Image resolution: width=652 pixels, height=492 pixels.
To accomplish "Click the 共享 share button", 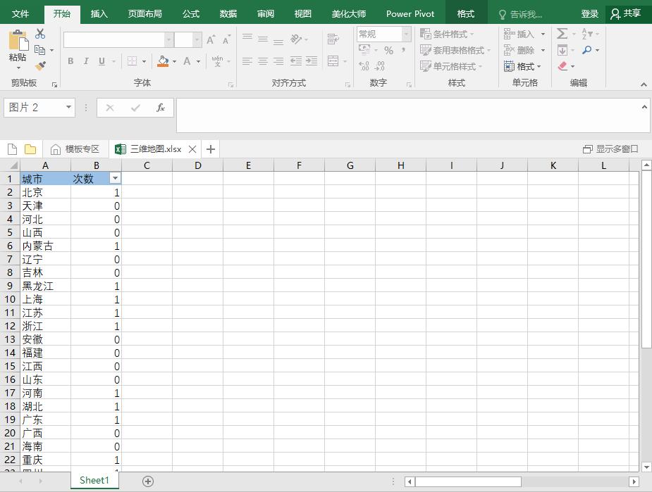I will point(626,13).
